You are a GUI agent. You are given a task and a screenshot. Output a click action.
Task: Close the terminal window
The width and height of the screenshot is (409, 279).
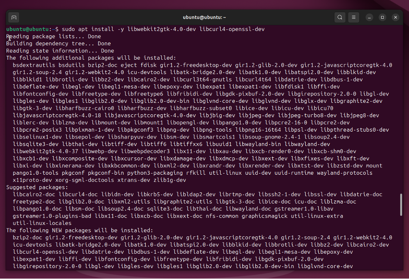tap(395, 17)
